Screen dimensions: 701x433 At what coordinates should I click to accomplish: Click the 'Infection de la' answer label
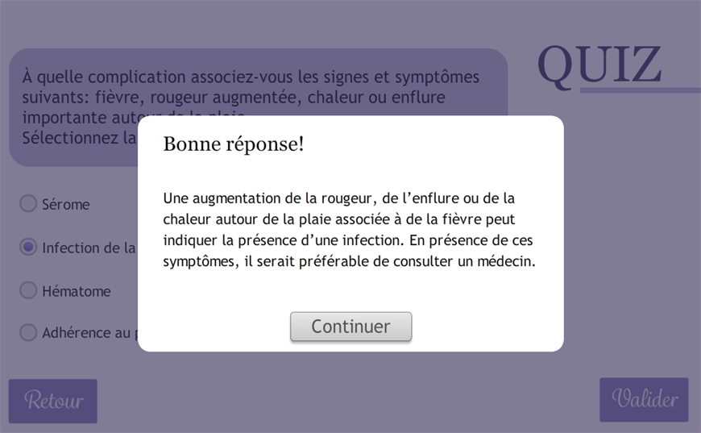(89, 248)
